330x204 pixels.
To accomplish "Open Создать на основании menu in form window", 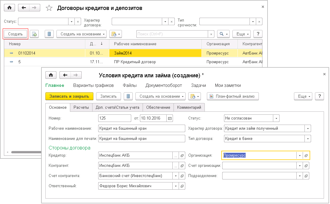I will pos(160,96).
